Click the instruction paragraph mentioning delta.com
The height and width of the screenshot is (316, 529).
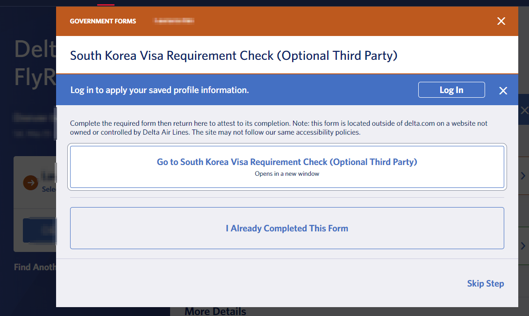pyautogui.click(x=279, y=128)
